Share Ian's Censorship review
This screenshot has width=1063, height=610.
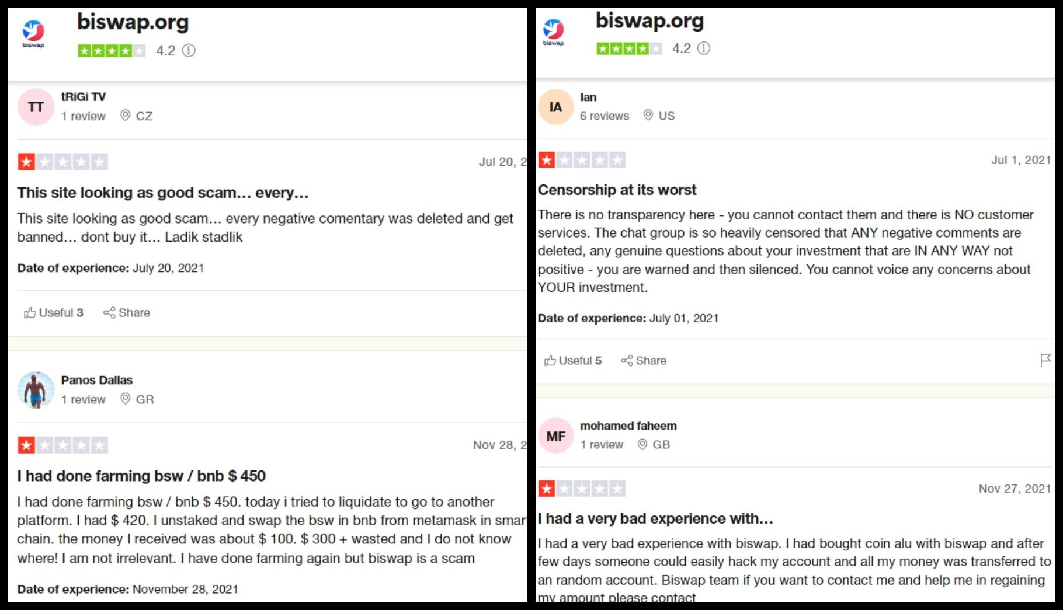click(644, 361)
